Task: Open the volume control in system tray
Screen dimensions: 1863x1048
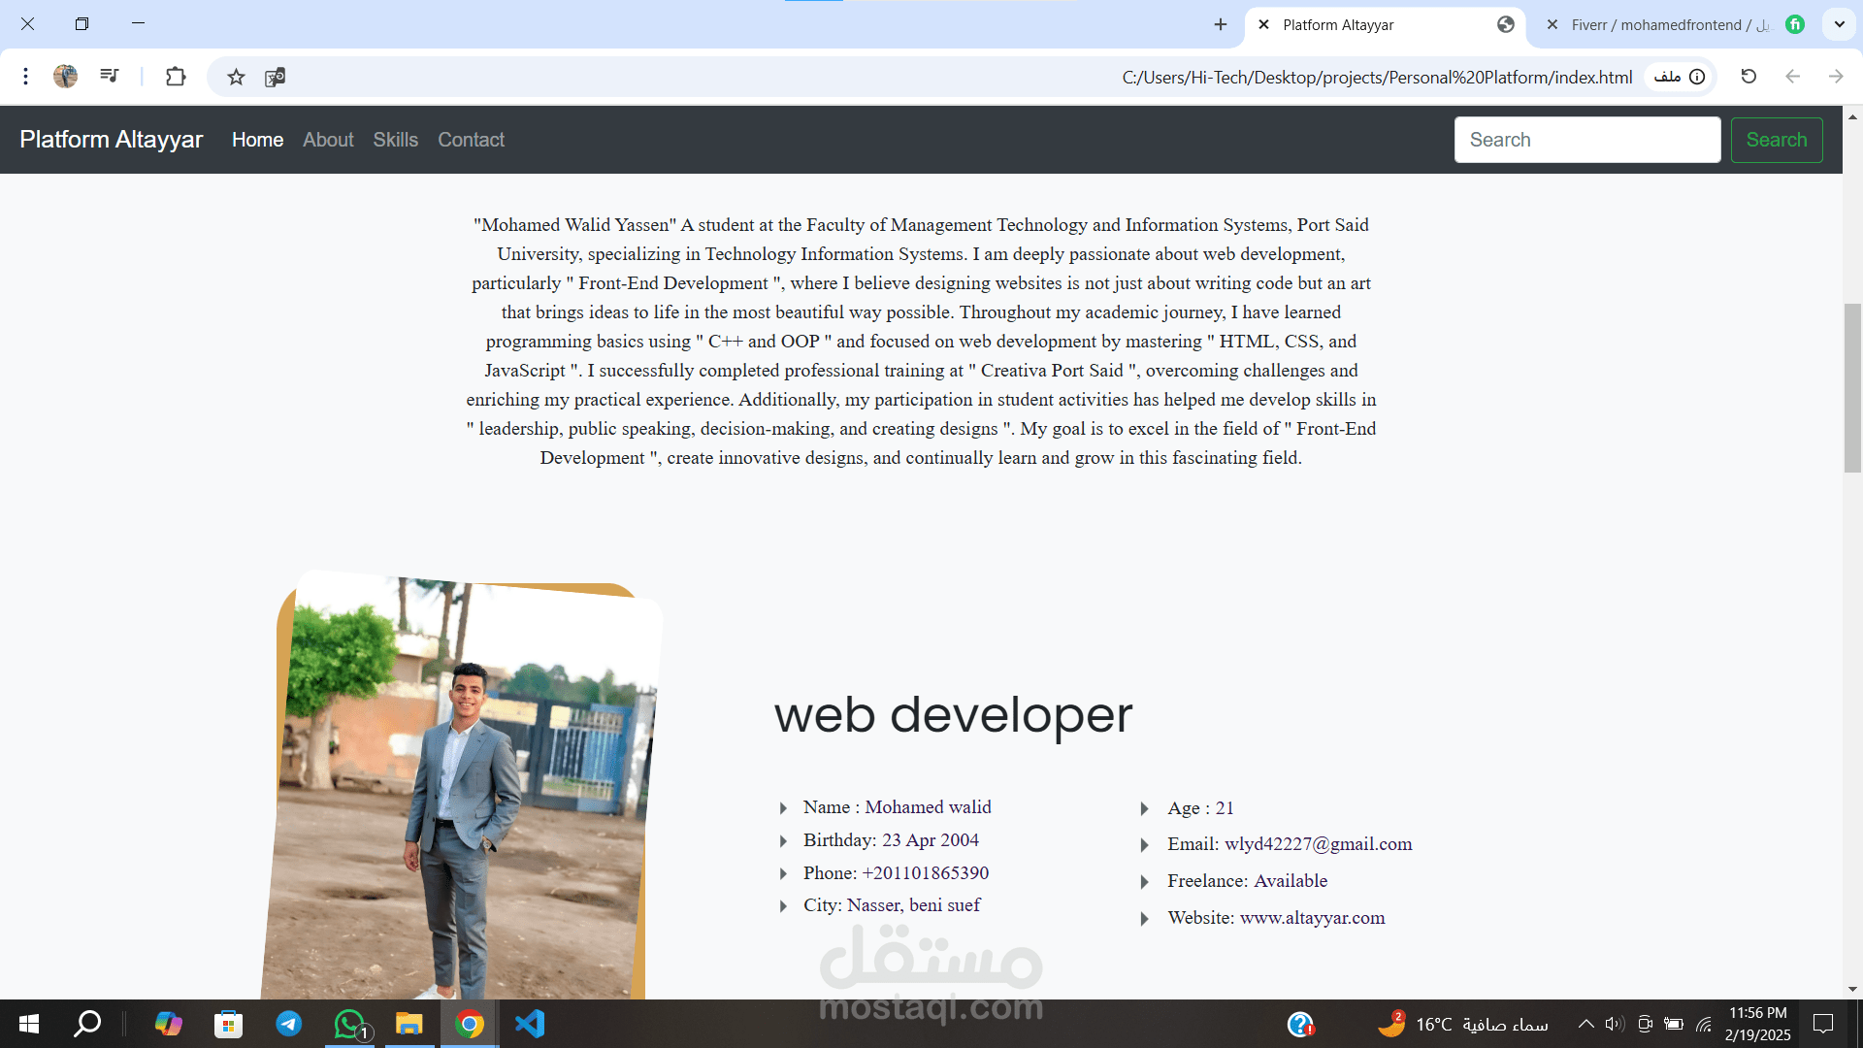Action: point(1615,1024)
